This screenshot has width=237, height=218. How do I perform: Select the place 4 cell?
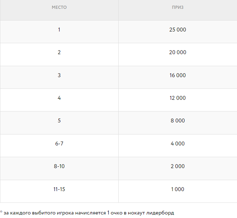coord(59,98)
